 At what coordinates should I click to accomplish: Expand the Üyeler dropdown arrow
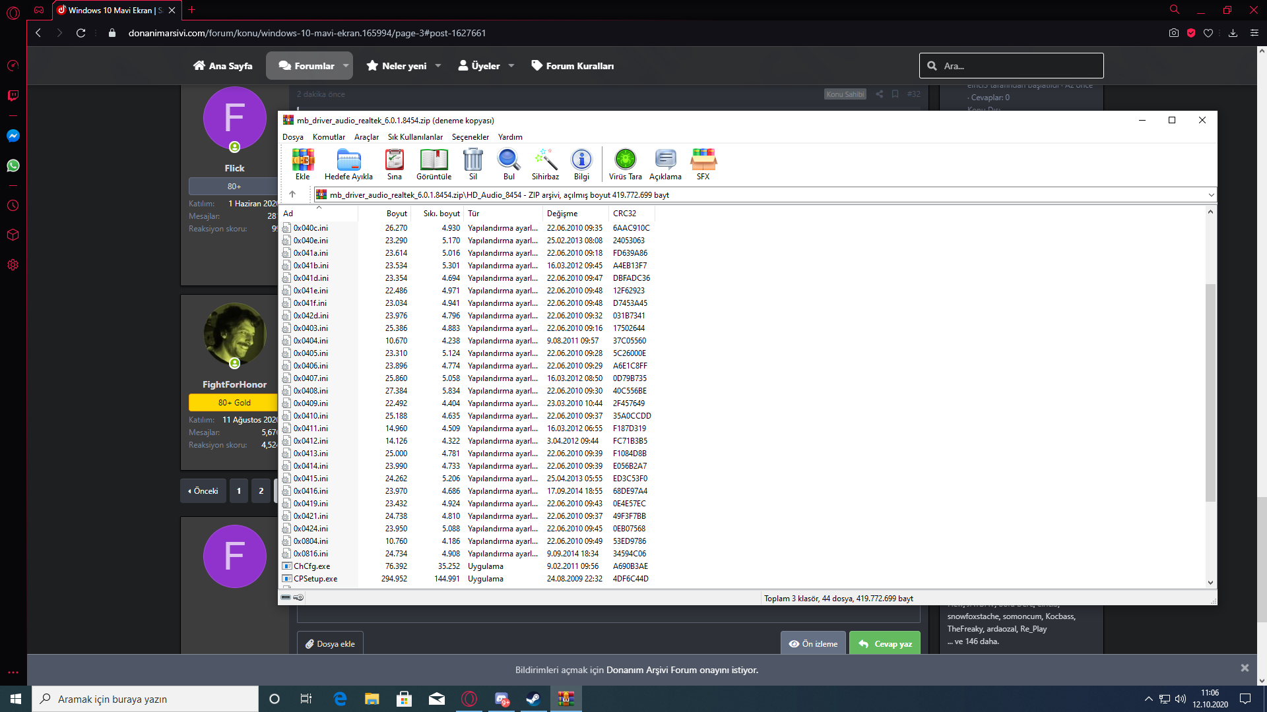point(511,66)
